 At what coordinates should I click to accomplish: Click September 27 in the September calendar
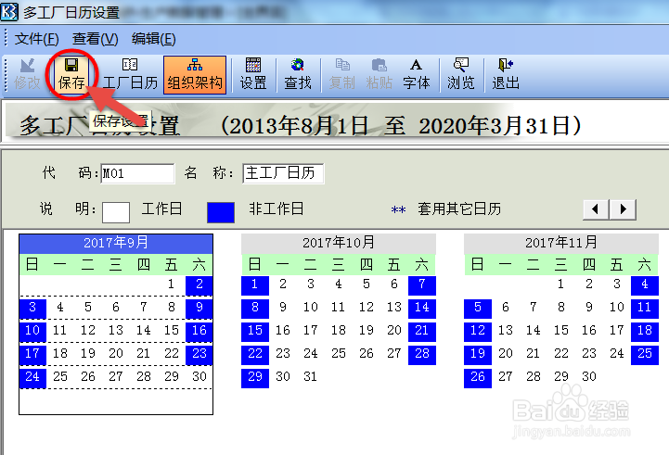(116, 376)
